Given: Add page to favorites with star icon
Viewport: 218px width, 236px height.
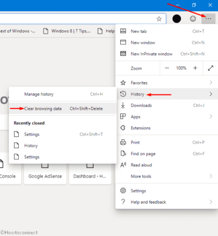Looking at the screenshot, I should tap(159, 19).
